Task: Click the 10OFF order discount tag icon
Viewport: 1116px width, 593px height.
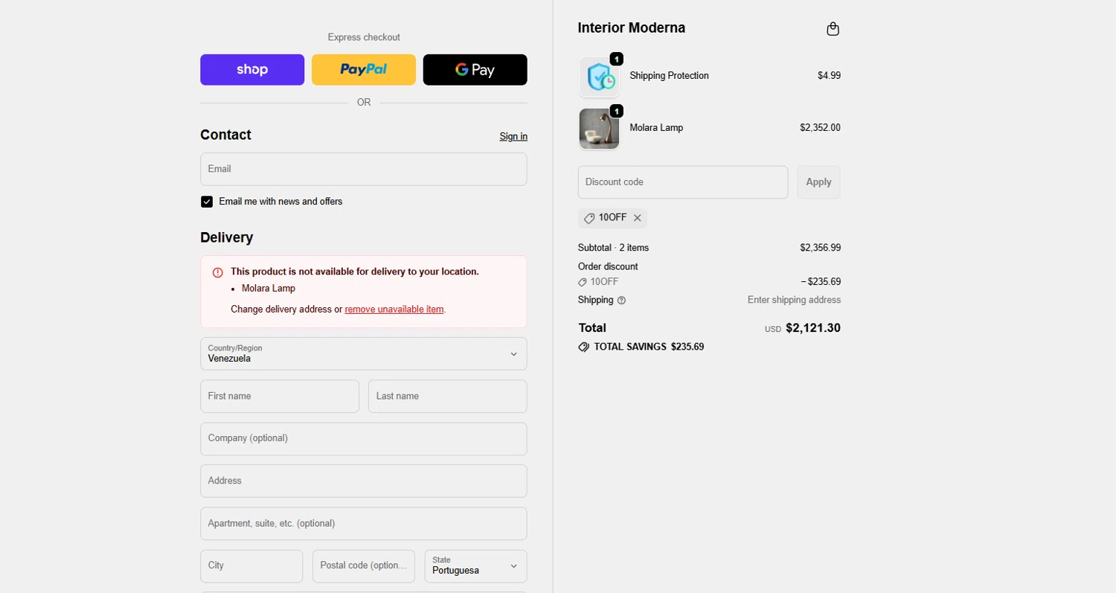Action: point(583,282)
